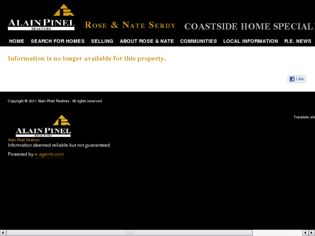Click the Coastside Home Specialists heading
Screen dimensions: 315x236
250,26
